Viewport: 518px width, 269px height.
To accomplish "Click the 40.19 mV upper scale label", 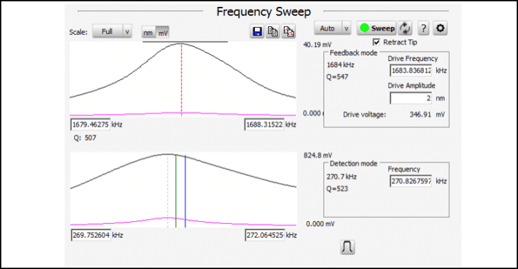I will [317, 44].
